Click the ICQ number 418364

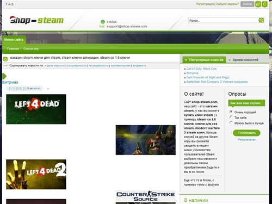[112, 22]
